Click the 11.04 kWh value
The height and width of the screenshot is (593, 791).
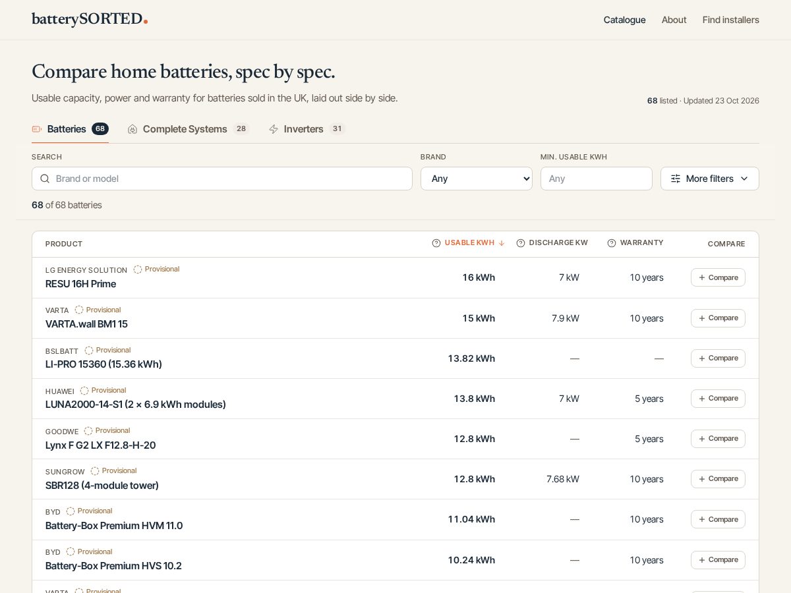click(471, 519)
